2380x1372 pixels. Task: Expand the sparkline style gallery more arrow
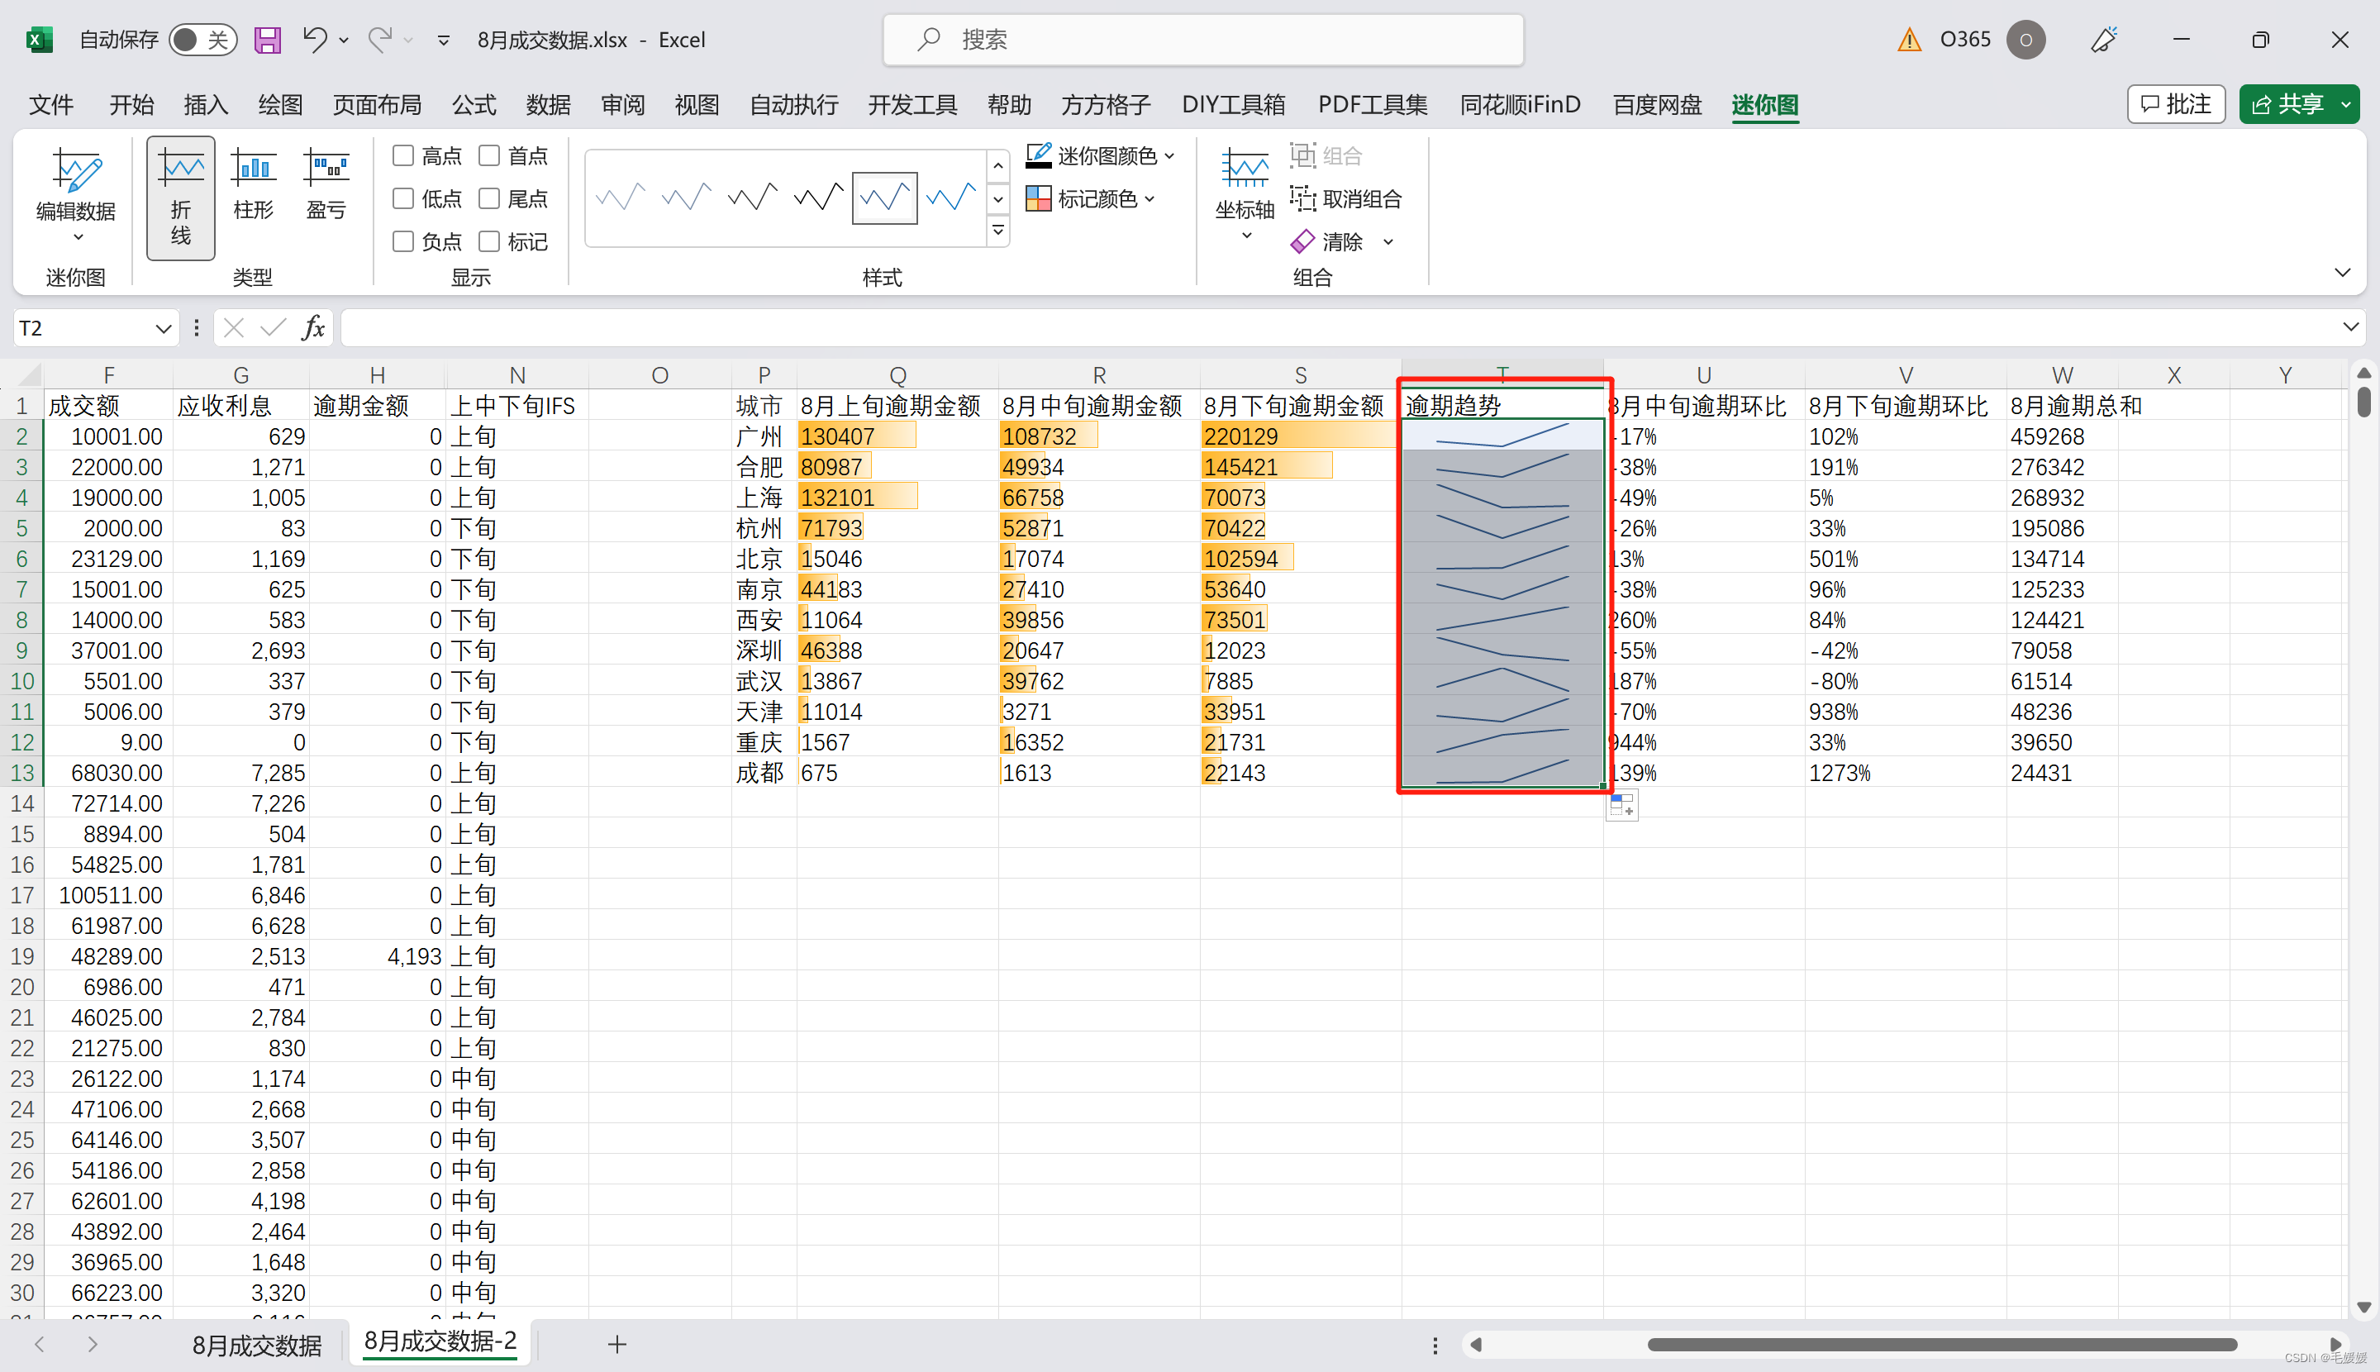[997, 230]
